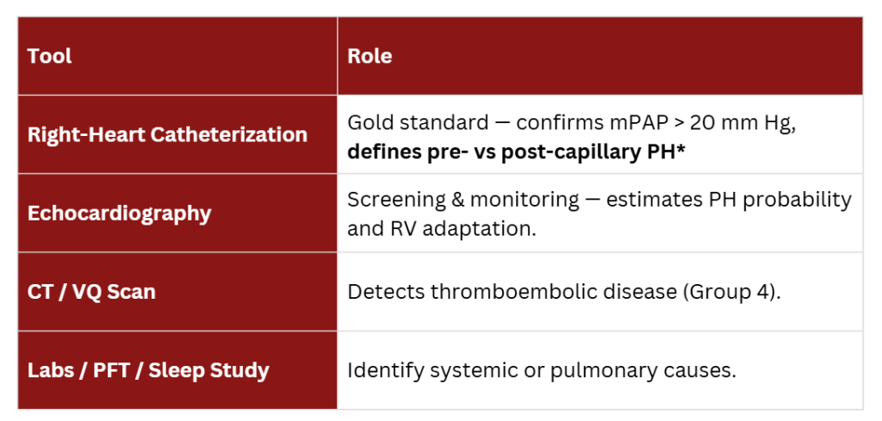Click the estimates PH probability text
This screenshot has height=421, width=882.
[x=729, y=200]
